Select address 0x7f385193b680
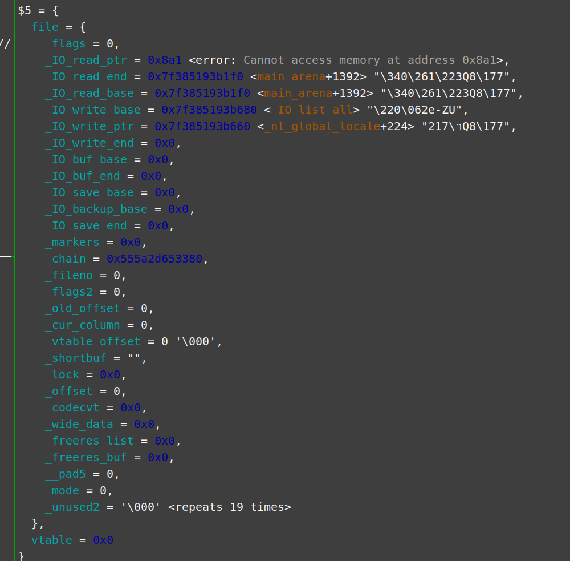Screen dimensions: 570x561 209,110
